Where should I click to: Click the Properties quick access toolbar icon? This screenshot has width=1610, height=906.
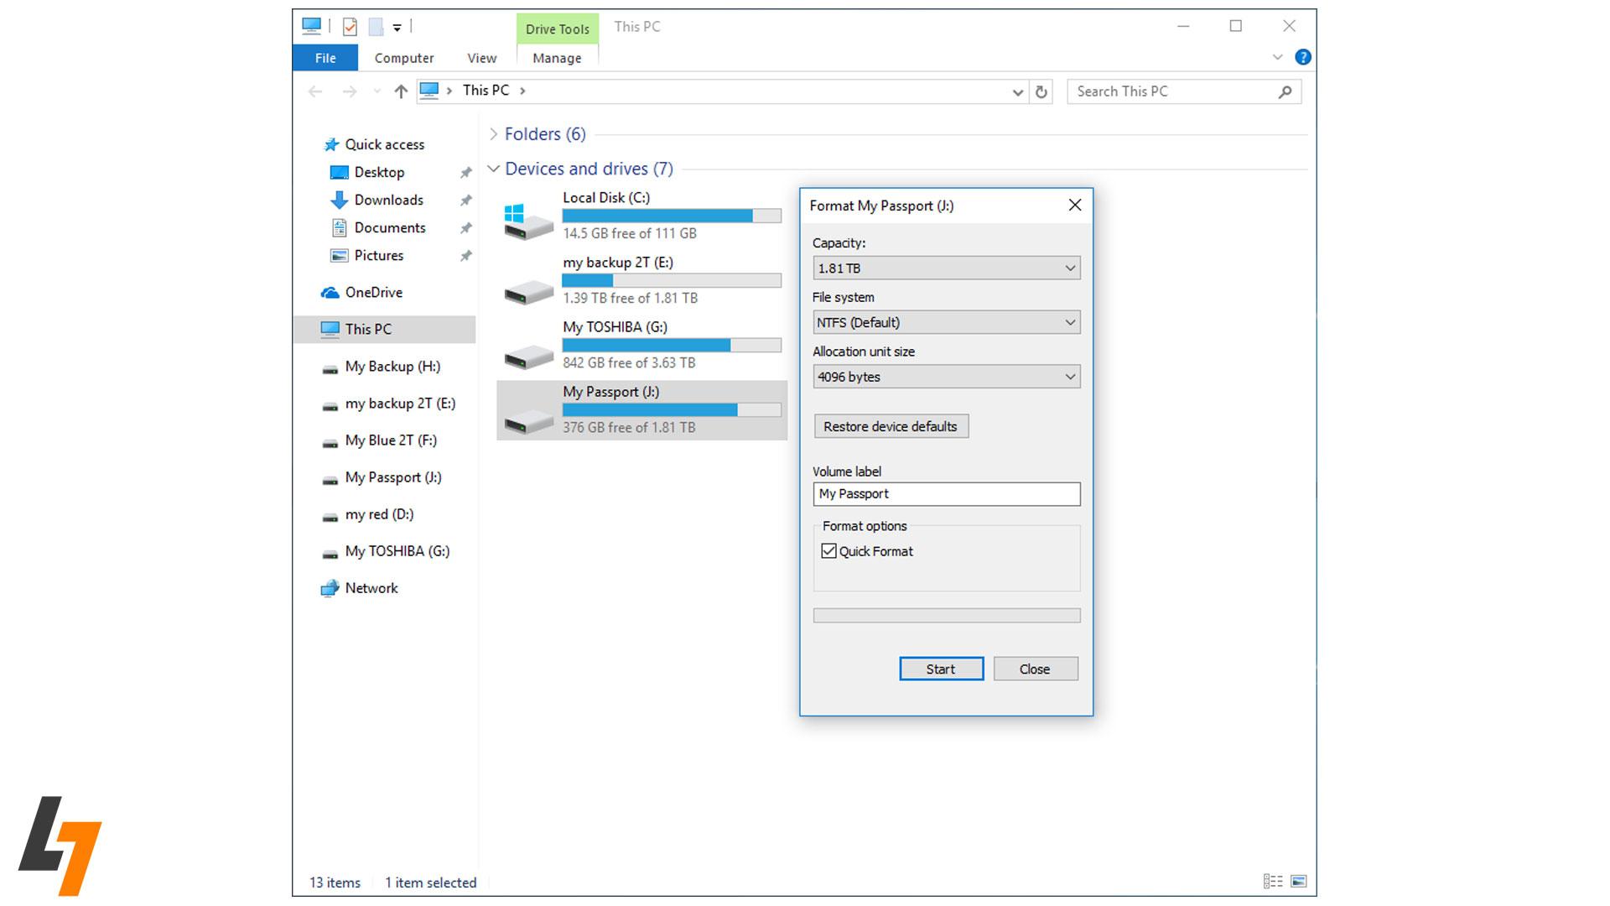click(x=351, y=27)
